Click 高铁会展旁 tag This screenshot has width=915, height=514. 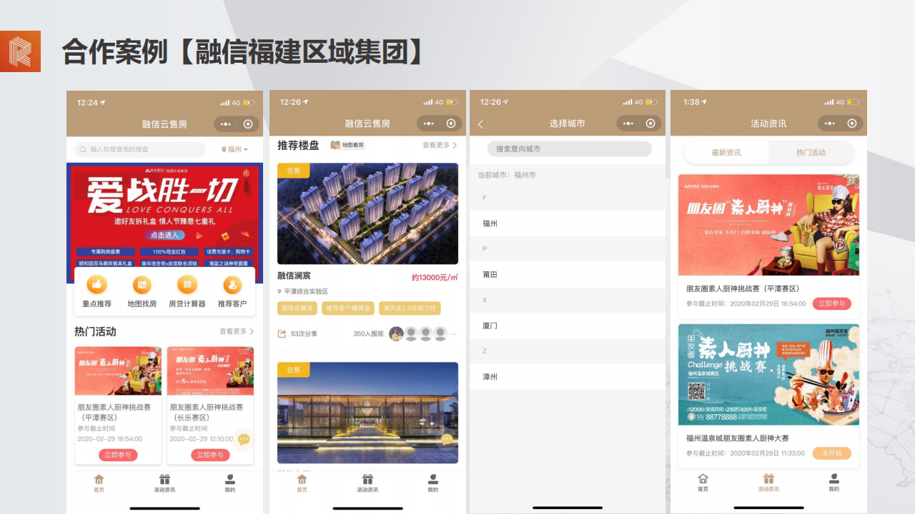[x=297, y=308]
